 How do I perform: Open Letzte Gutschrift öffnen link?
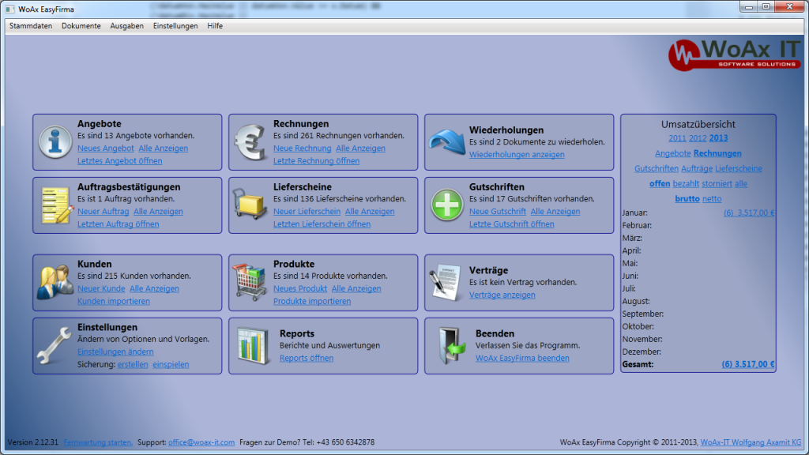click(512, 224)
